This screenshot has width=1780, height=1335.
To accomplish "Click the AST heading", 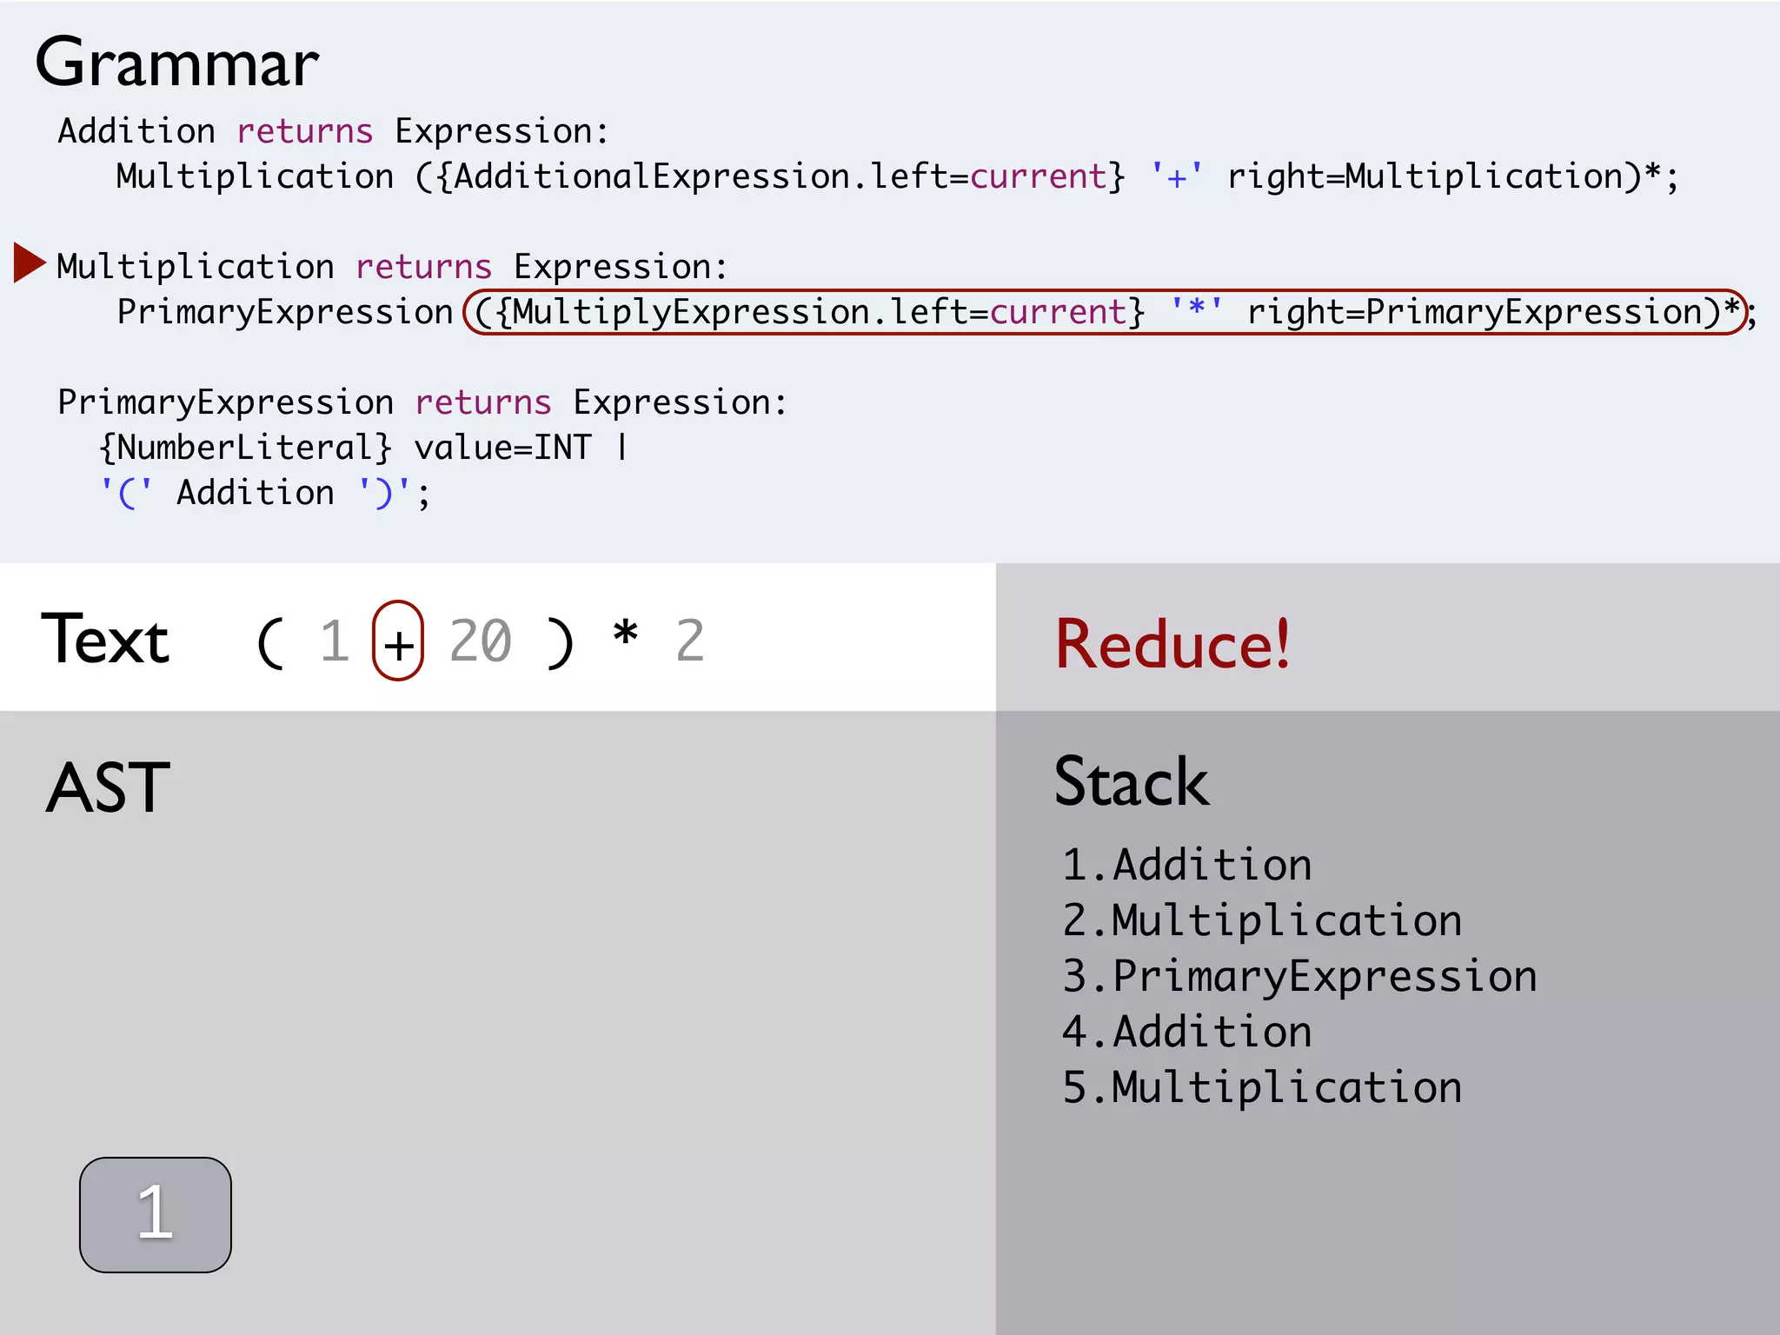I will 108,787.
